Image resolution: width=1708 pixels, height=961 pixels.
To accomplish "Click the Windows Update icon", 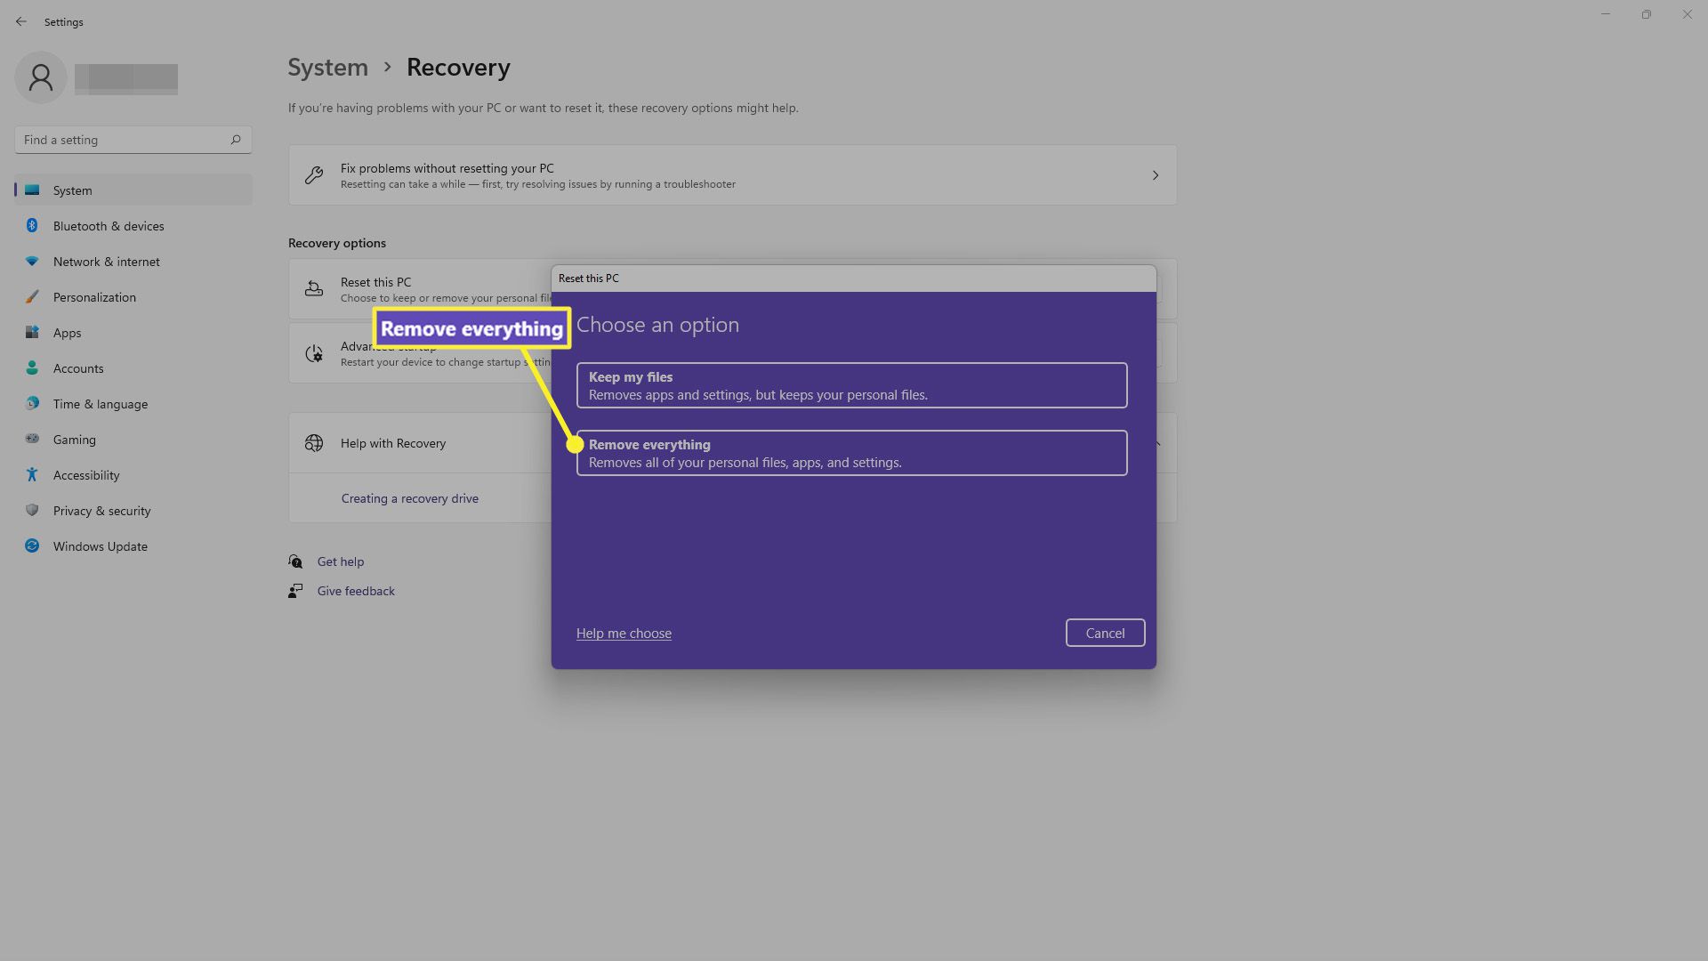I will tap(34, 545).
